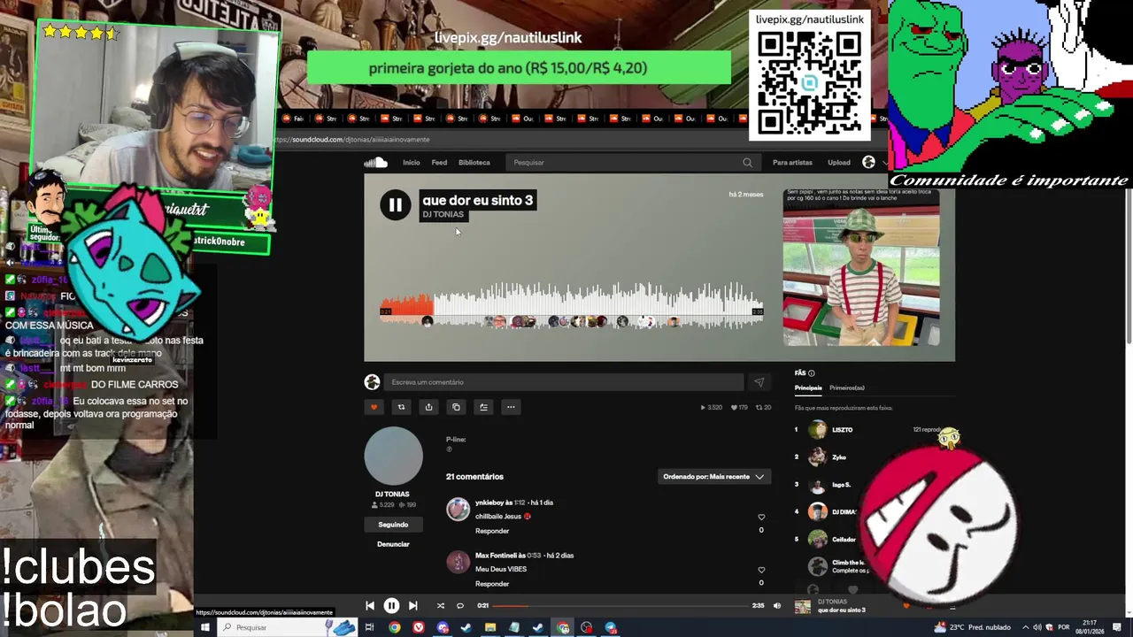Reply to Max Fontineli's comment via Responder
Screen dimensions: 1133x637
click(x=492, y=584)
